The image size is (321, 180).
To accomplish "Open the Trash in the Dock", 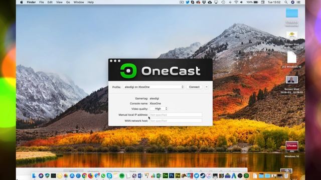I will coord(286,175).
